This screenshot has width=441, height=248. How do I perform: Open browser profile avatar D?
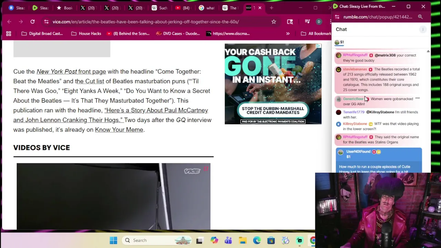(x=319, y=22)
